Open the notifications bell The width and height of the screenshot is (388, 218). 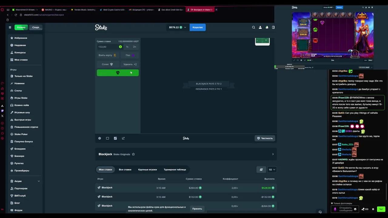pyautogui.click(x=267, y=27)
